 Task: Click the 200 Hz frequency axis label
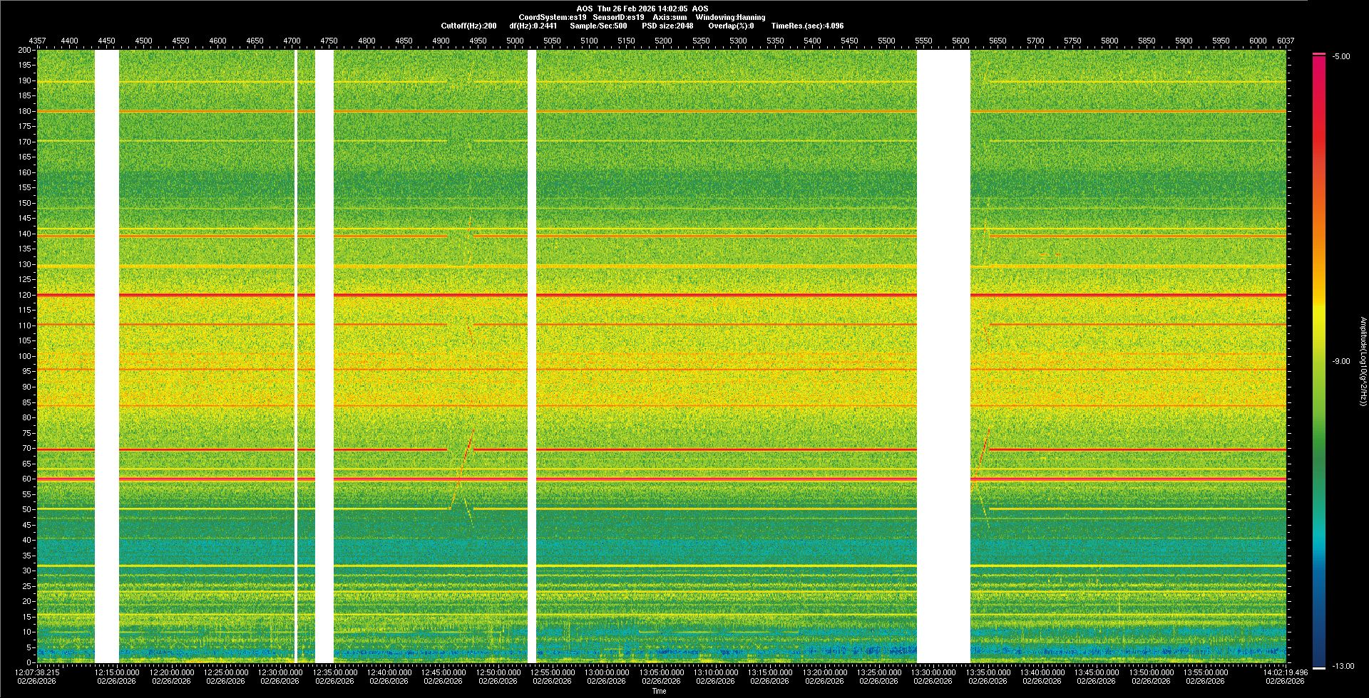coord(25,50)
